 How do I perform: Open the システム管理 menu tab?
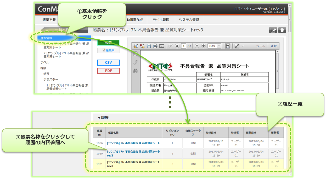click(x=189, y=20)
